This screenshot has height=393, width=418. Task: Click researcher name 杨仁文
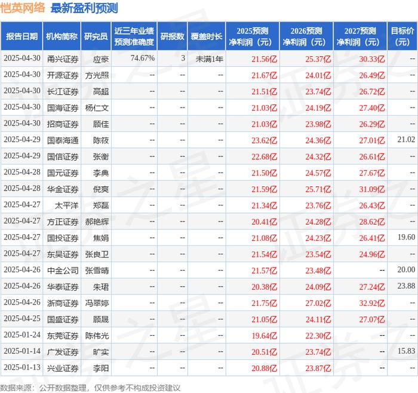click(x=97, y=108)
